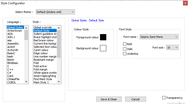
Task: Click the Save & Close button
Action: coord(109,99)
